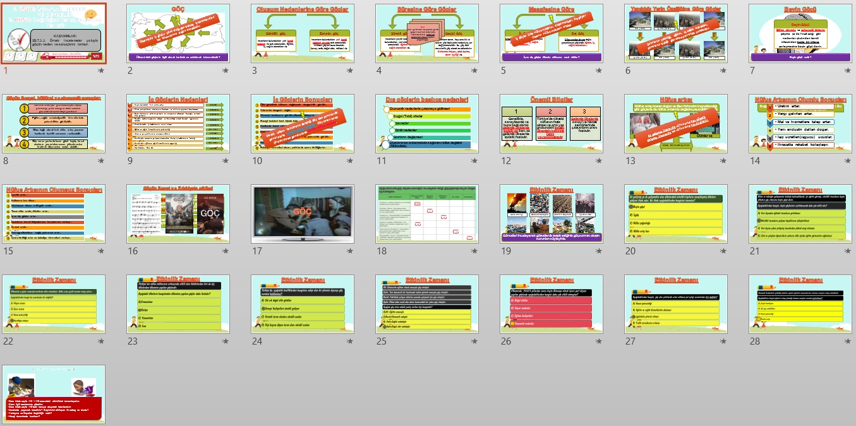Select slide 18 containing the table
Viewport: 856px width, 426px height.
click(427, 214)
